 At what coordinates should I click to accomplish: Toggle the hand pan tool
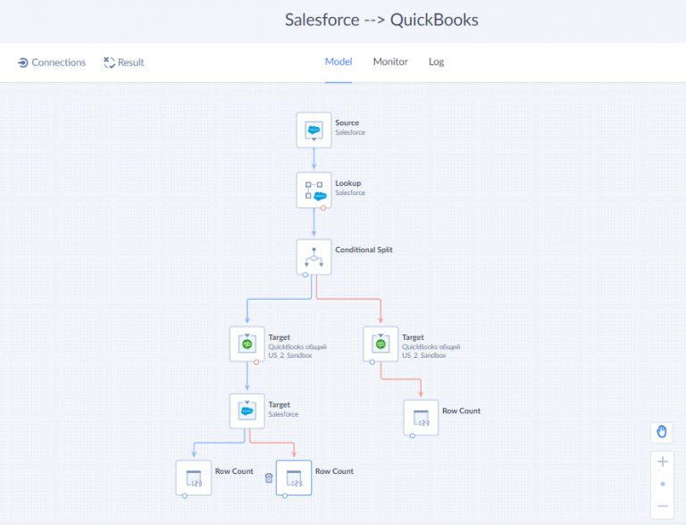click(x=662, y=431)
